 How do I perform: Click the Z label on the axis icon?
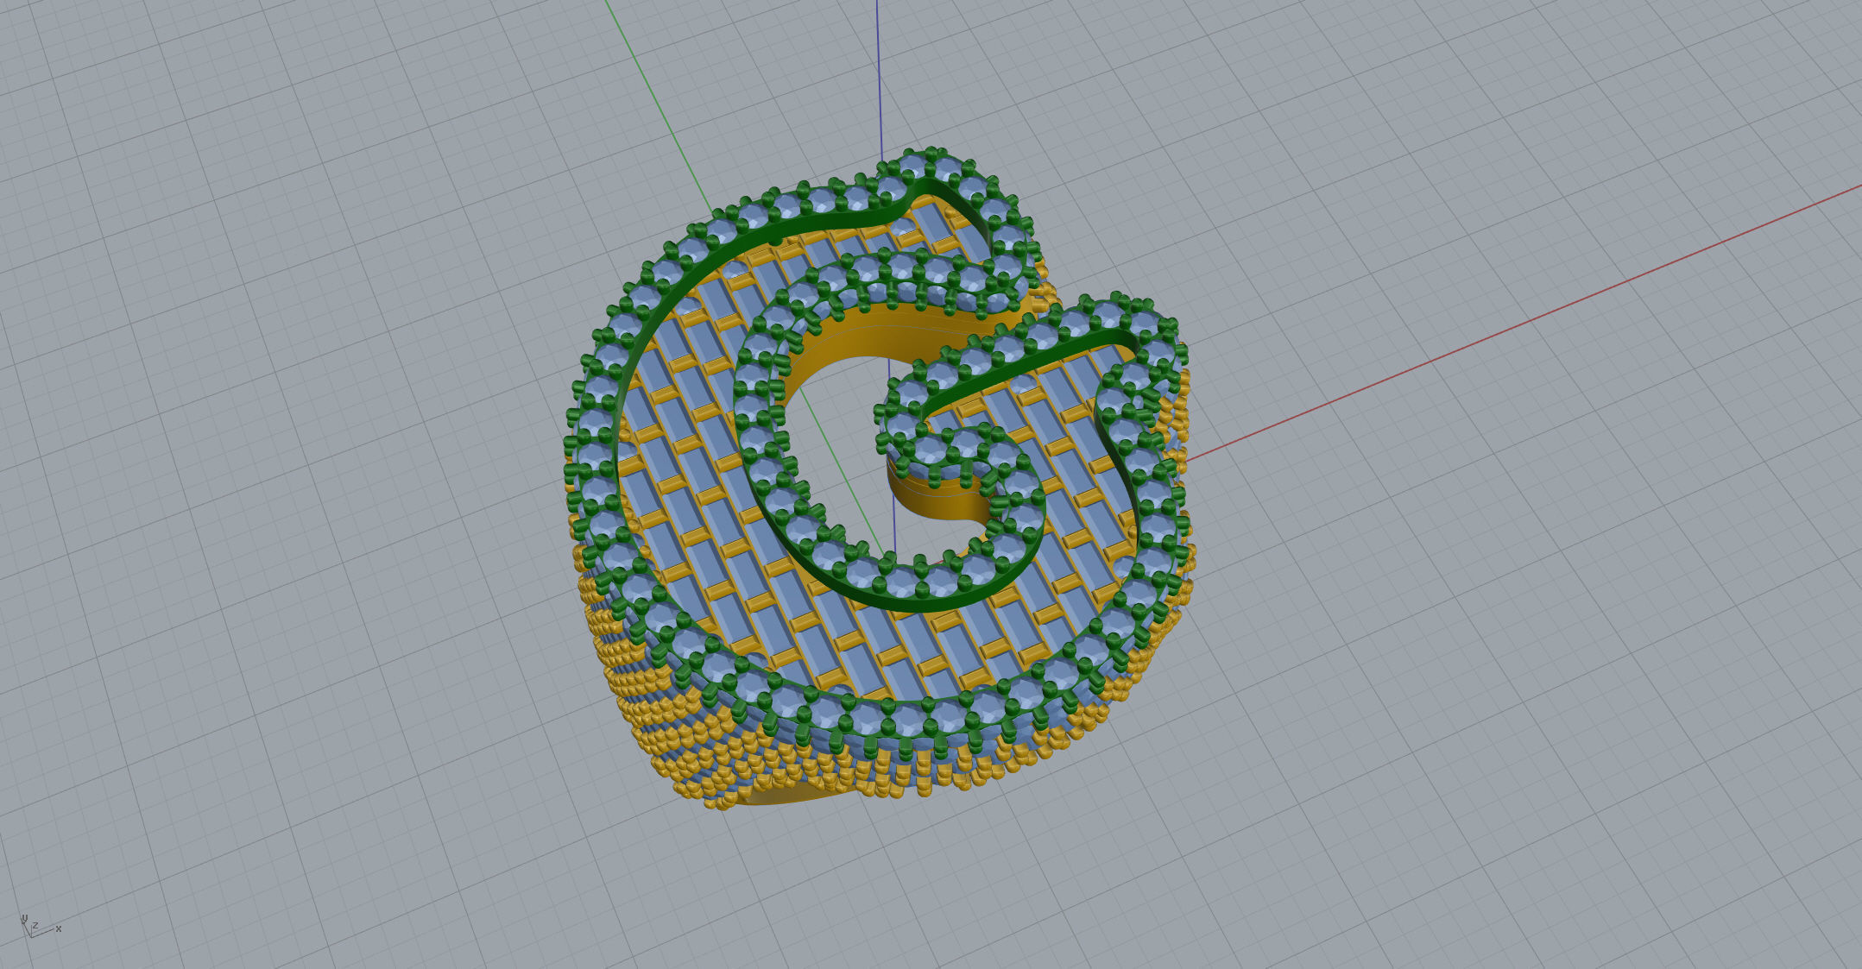pos(35,926)
